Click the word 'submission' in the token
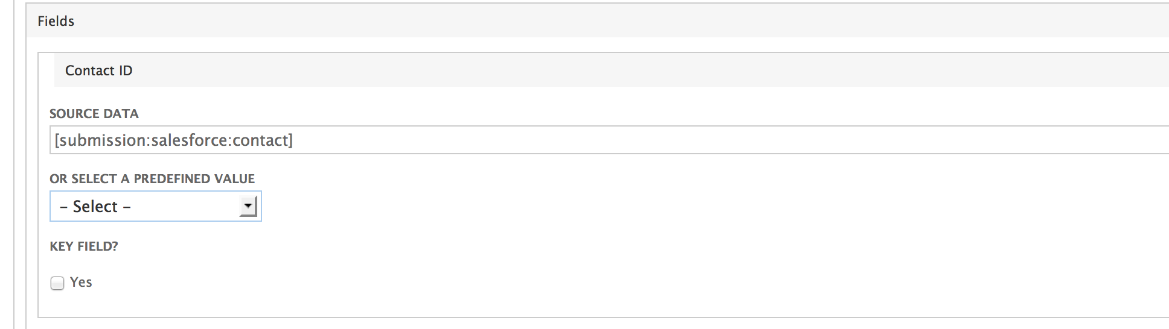1169x329 pixels. point(102,140)
